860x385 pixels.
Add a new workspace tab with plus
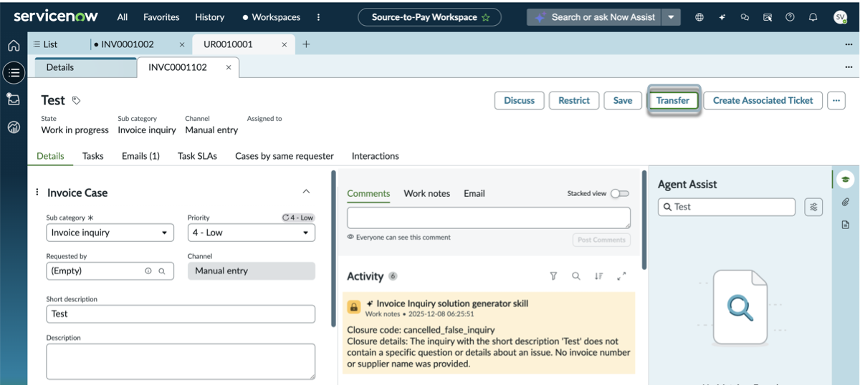point(306,44)
